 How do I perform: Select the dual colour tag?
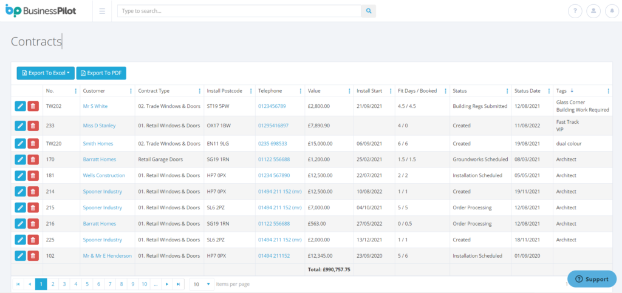click(569, 144)
